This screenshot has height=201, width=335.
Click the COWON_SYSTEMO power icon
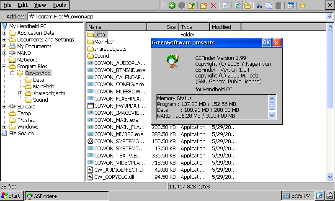pos(90,141)
